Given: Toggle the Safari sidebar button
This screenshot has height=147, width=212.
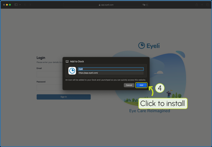Looking at the screenshot, I should click(16, 5).
